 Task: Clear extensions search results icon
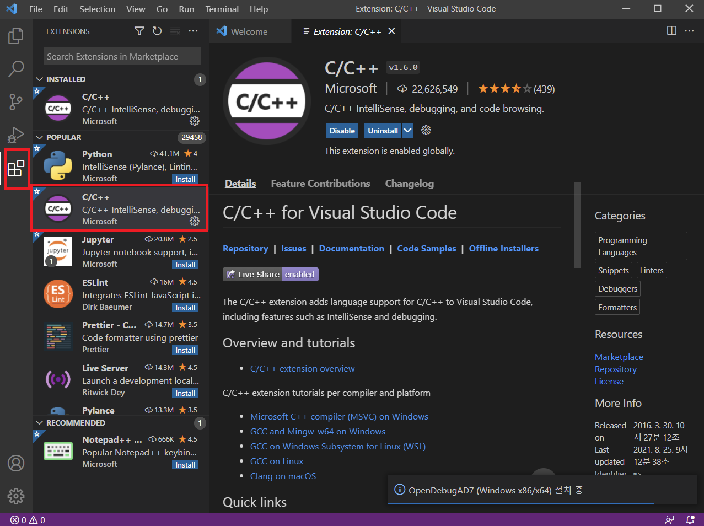click(x=175, y=31)
